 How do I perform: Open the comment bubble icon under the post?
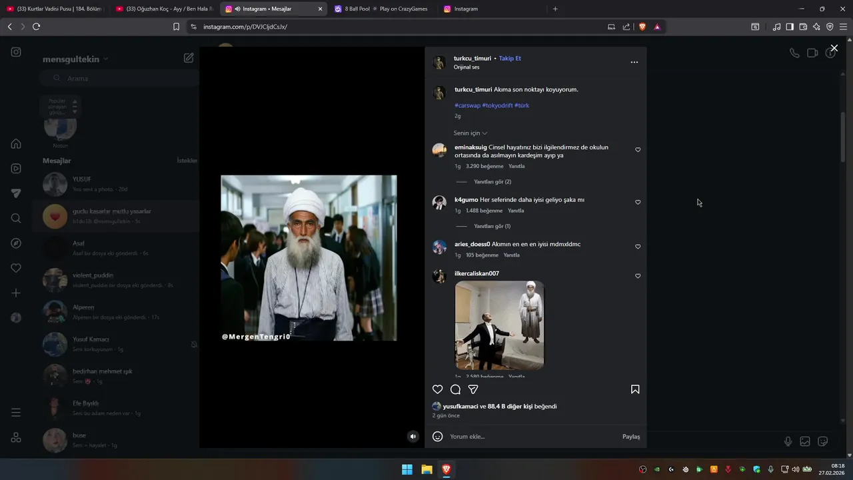point(455,389)
